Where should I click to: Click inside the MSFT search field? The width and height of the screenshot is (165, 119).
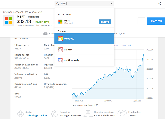(84, 4)
